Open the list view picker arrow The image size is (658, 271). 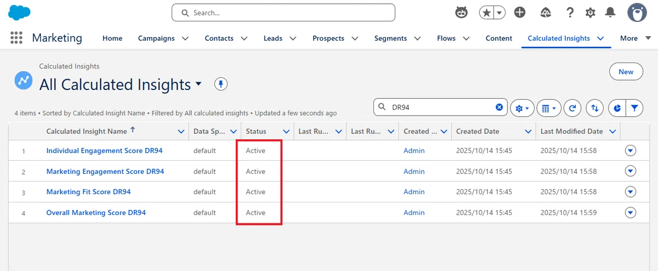point(198,84)
